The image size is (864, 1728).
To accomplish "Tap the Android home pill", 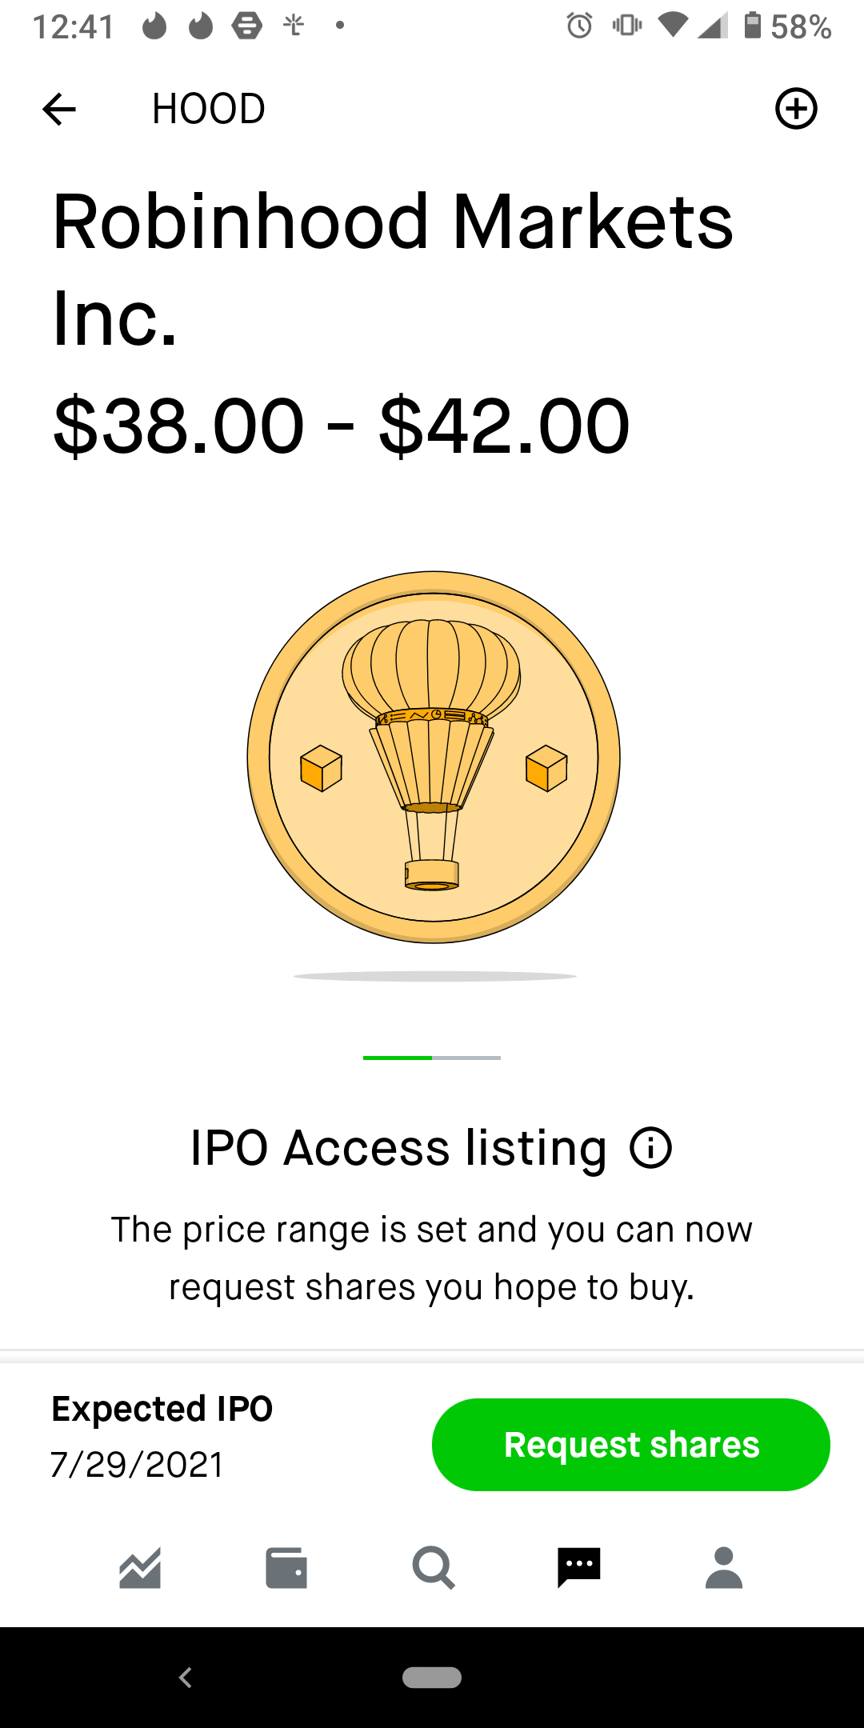I will (x=432, y=1677).
